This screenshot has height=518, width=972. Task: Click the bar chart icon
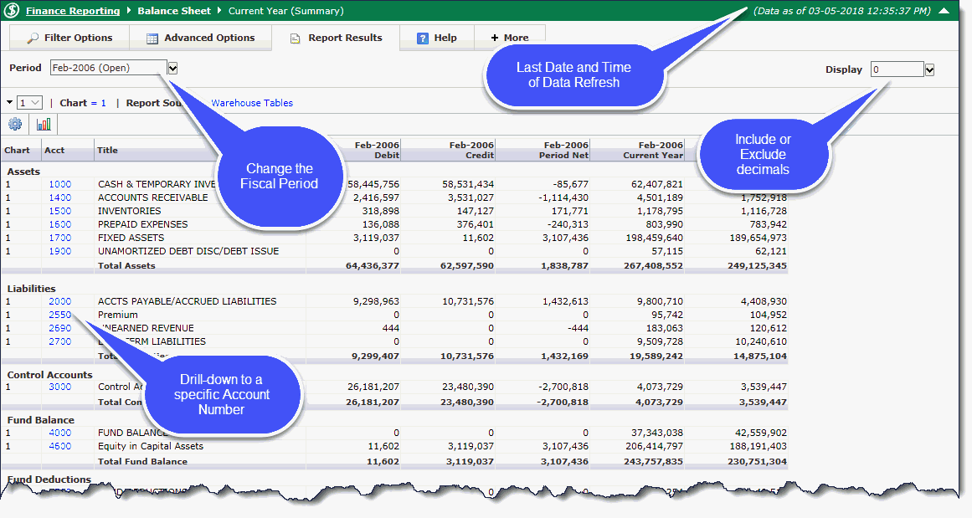click(44, 124)
